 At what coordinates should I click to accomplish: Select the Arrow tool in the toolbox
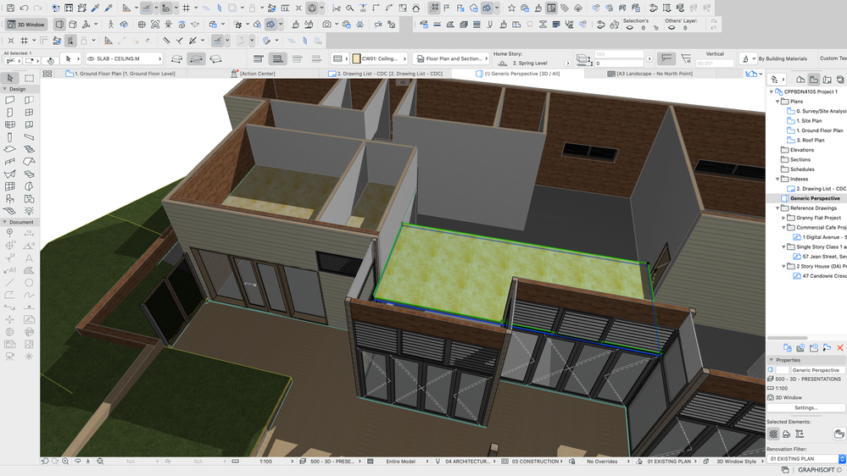(10, 78)
